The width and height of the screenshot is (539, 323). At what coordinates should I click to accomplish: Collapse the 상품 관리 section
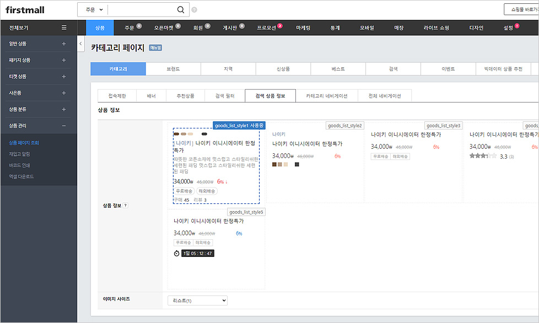point(63,126)
